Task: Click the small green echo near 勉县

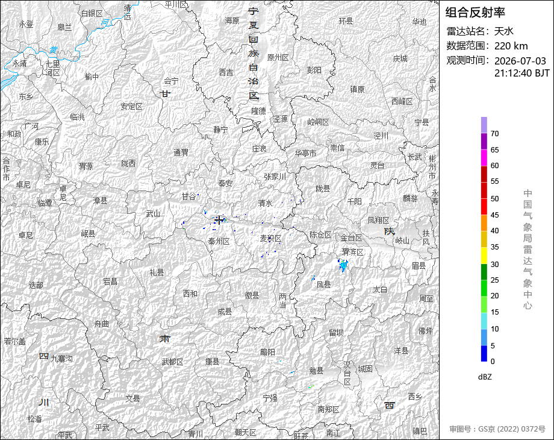Action: pyautogui.click(x=311, y=387)
